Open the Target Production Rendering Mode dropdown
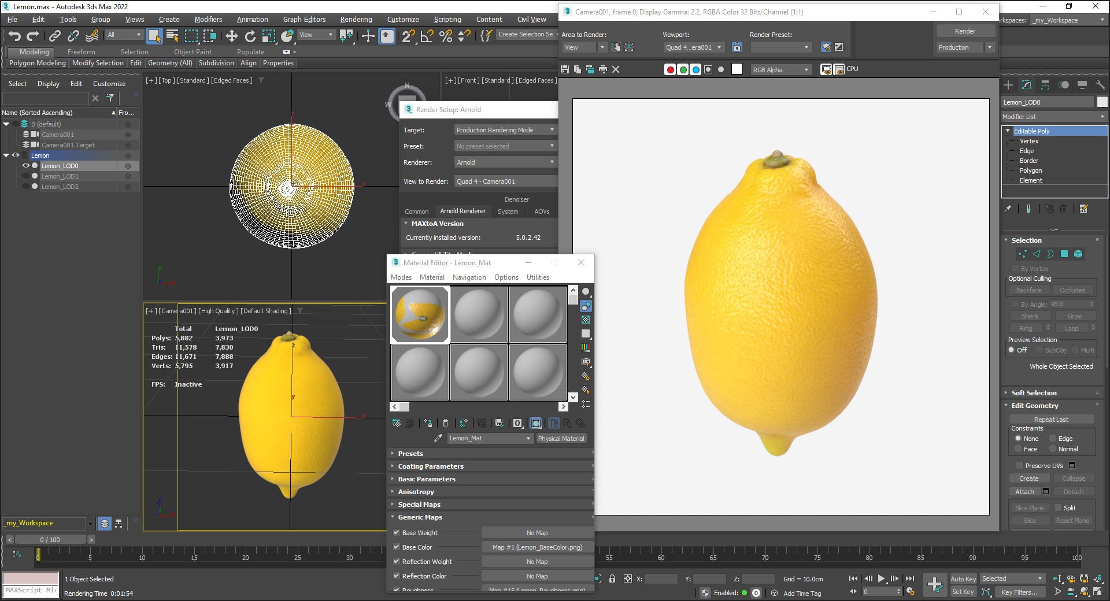Image resolution: width=1110 pixels, height=601 pixels. click(505, 130)
